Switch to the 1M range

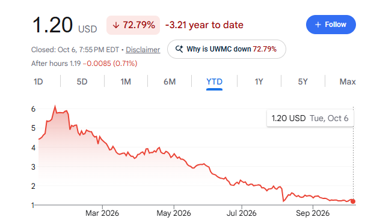126,82
